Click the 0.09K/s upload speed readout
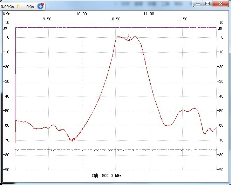 click(7, 7)
